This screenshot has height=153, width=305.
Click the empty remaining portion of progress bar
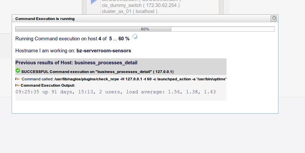(223, 29)
